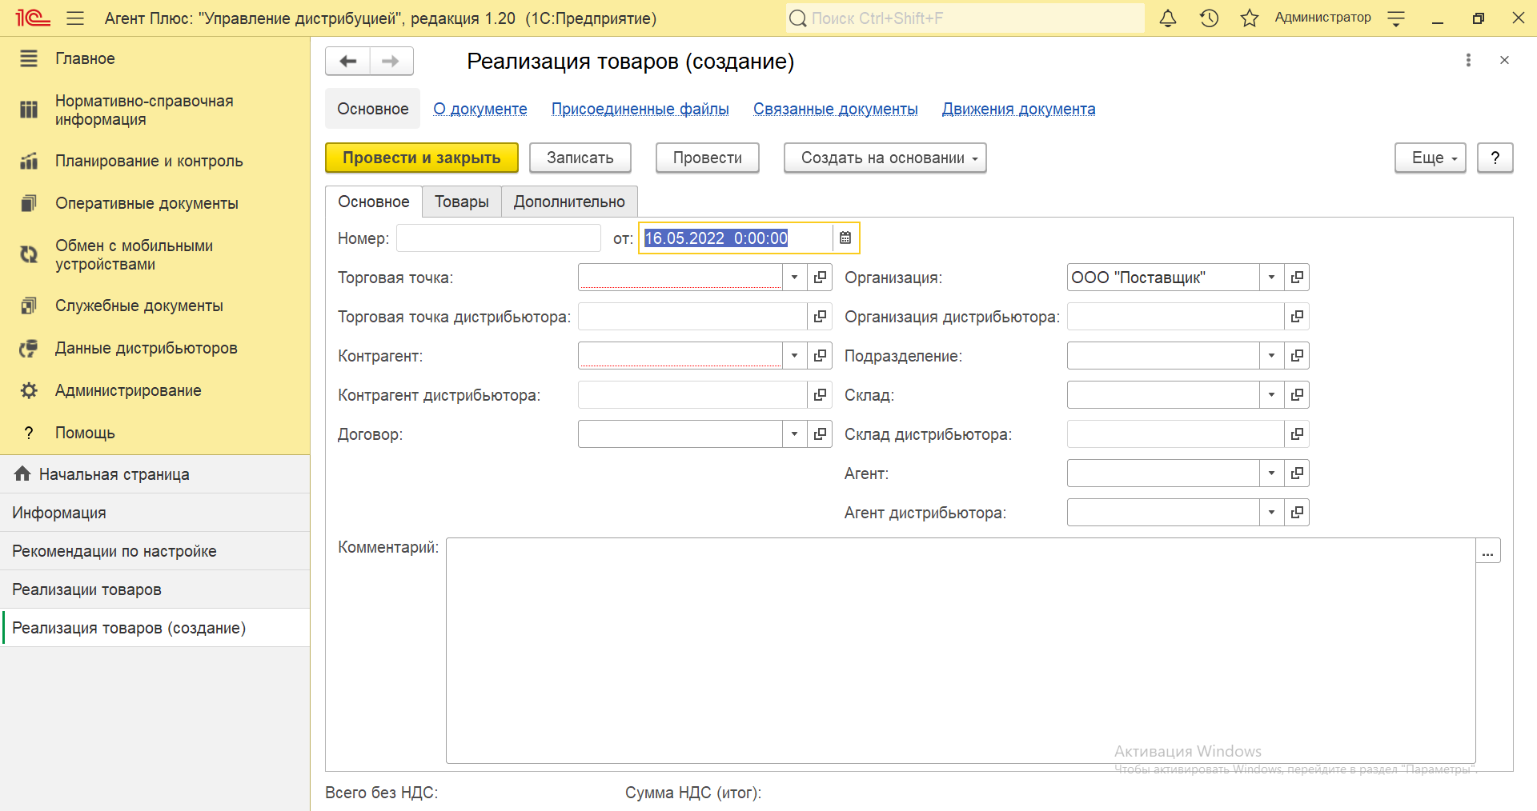Open Главное section in sidebar

(155, 58)
